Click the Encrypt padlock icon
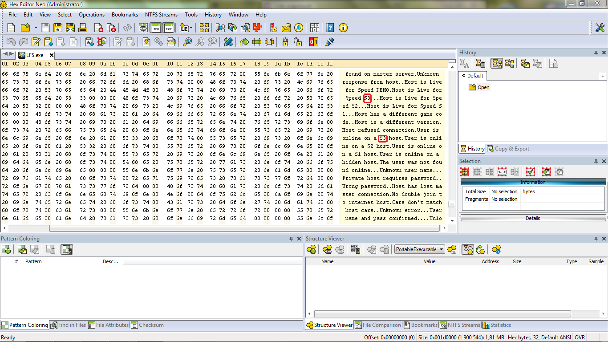 [285, 42]
